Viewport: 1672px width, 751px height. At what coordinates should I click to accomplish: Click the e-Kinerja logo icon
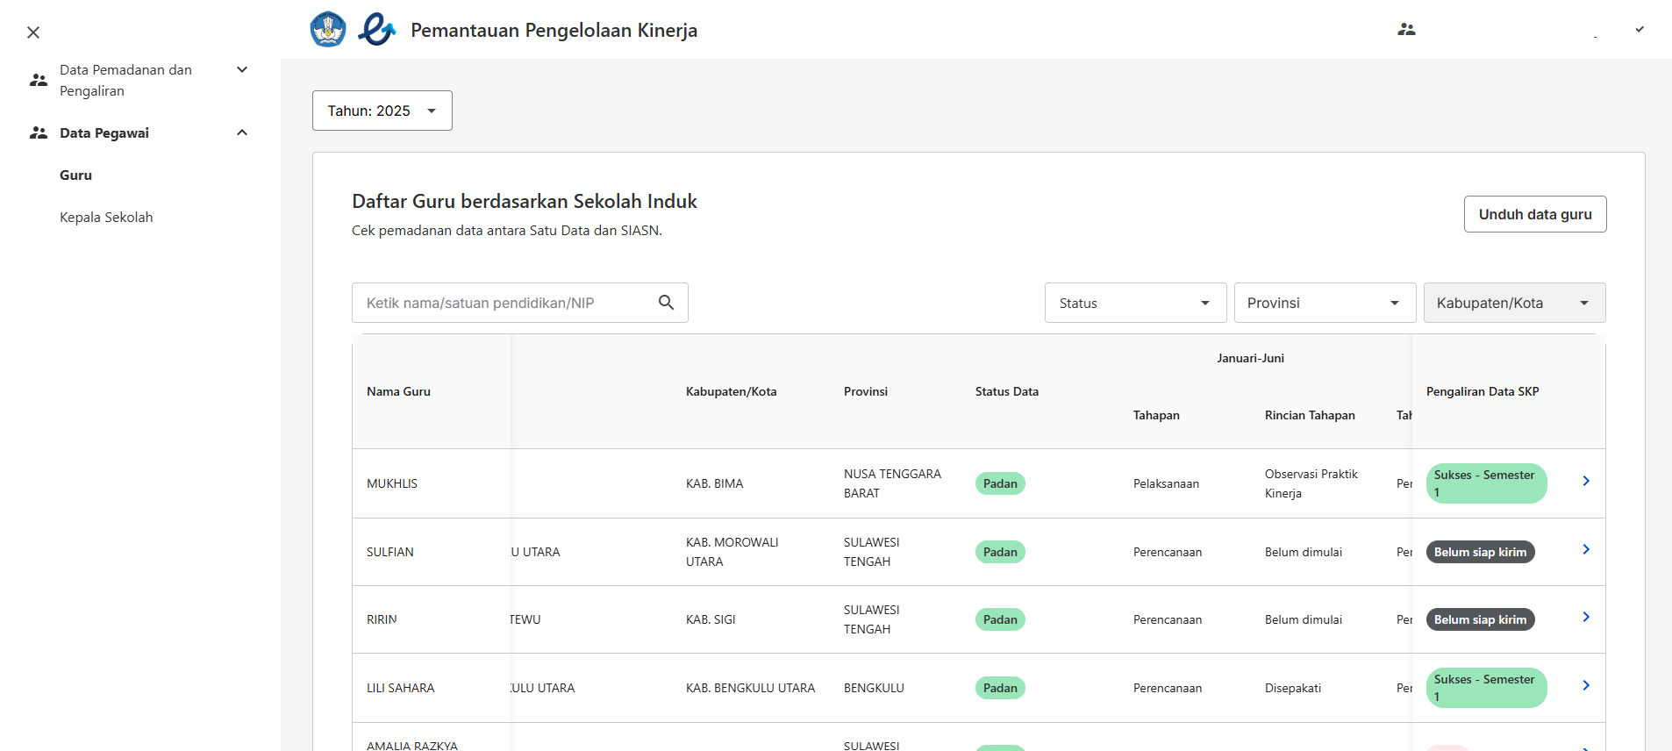376,29
